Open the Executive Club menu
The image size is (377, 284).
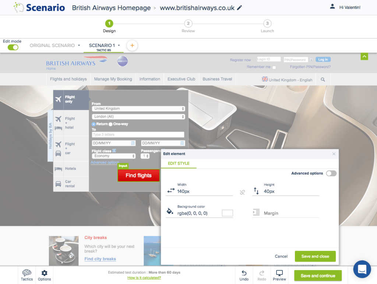[181, 79]
